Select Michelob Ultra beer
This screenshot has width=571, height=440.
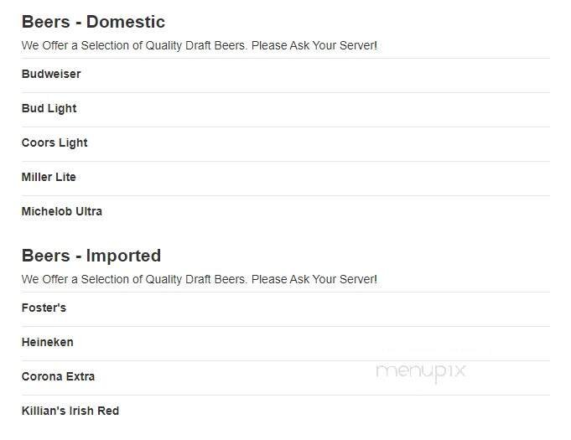point(62,211)
